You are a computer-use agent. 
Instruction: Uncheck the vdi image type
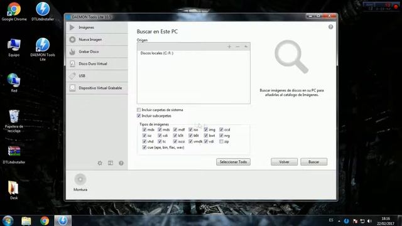[x=206, y=141]
